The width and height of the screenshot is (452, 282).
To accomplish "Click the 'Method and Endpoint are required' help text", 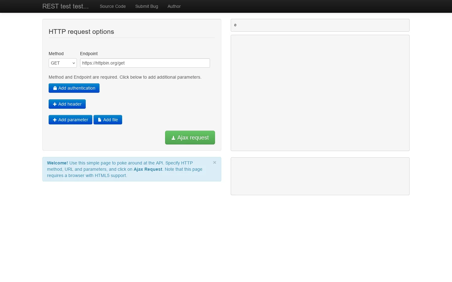I will point(125,77).
